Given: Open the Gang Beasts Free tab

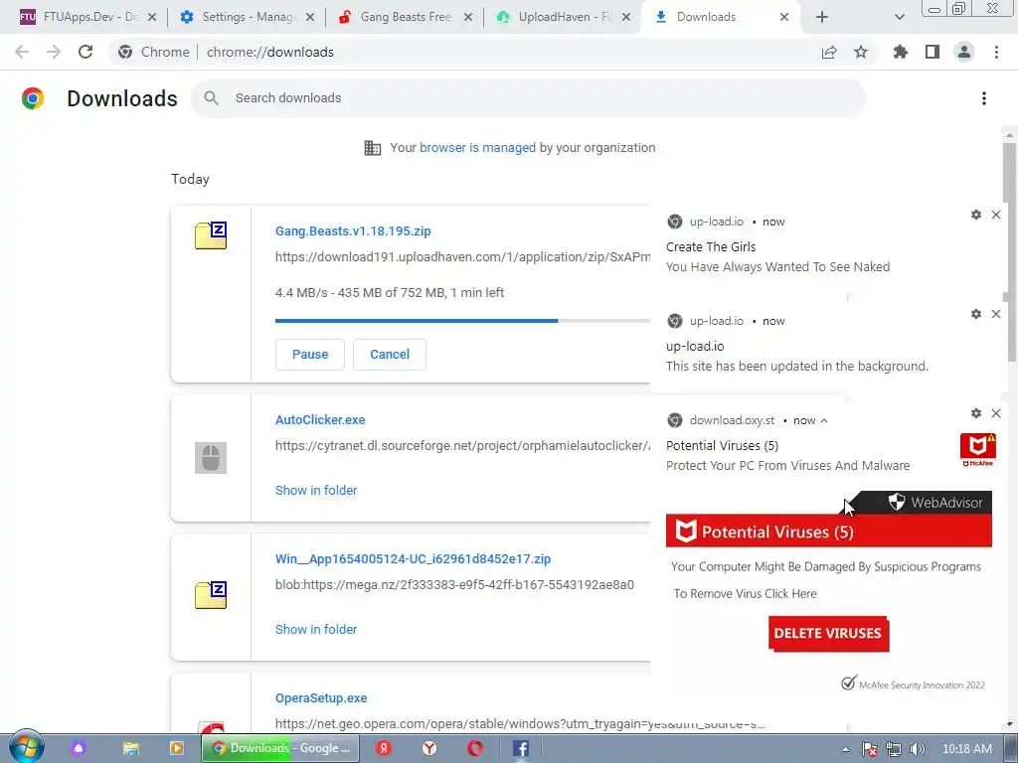Looking at the screenshot, I should point(404,17).
